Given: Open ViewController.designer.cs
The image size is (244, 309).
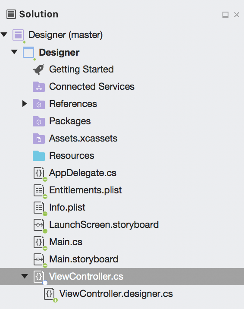Looking at the screenshot, I should (x=116, y=294).
